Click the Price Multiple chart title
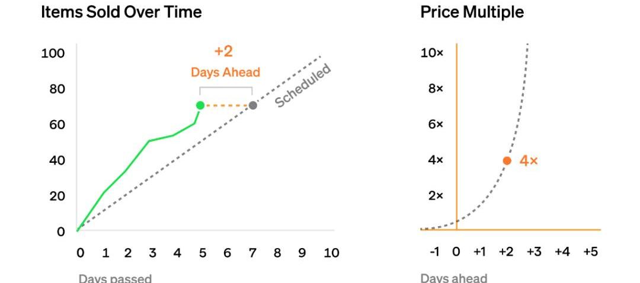Viewport: 640px width, 283px height. tap(472, 12)
